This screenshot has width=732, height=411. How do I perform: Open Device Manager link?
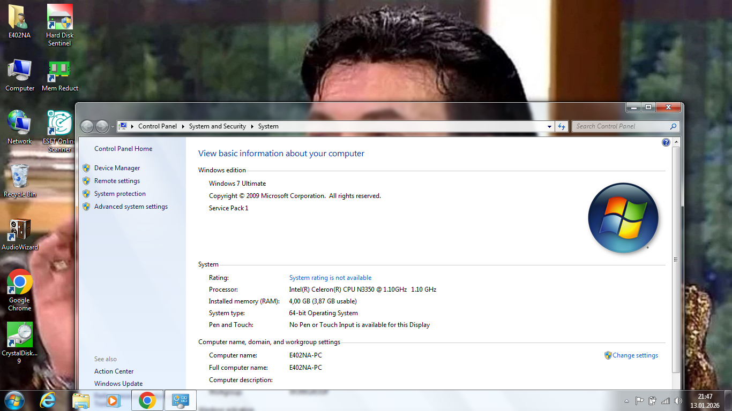coord(117,168)
